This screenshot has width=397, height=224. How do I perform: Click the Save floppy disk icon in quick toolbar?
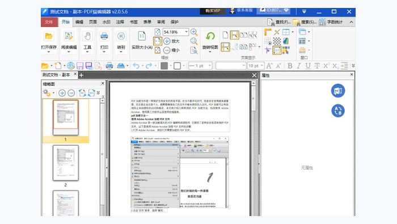[80, 66]
